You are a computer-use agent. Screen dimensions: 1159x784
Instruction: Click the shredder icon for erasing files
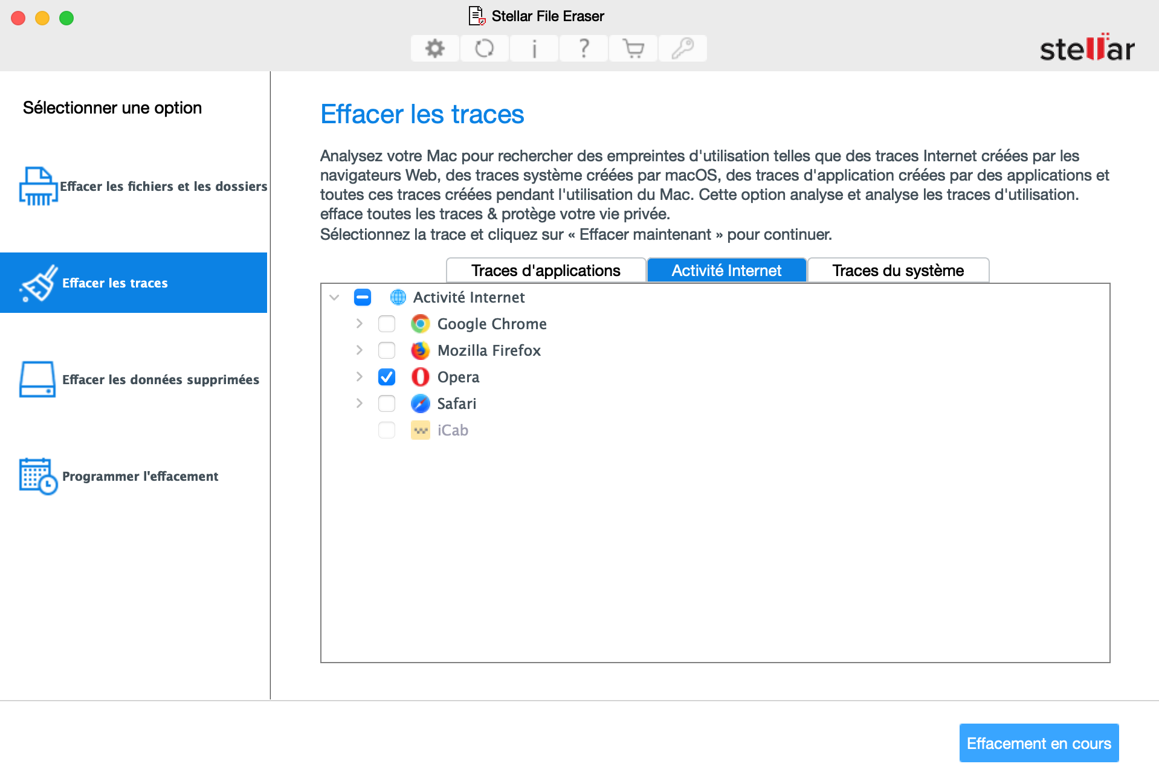(x=38, y=186)
